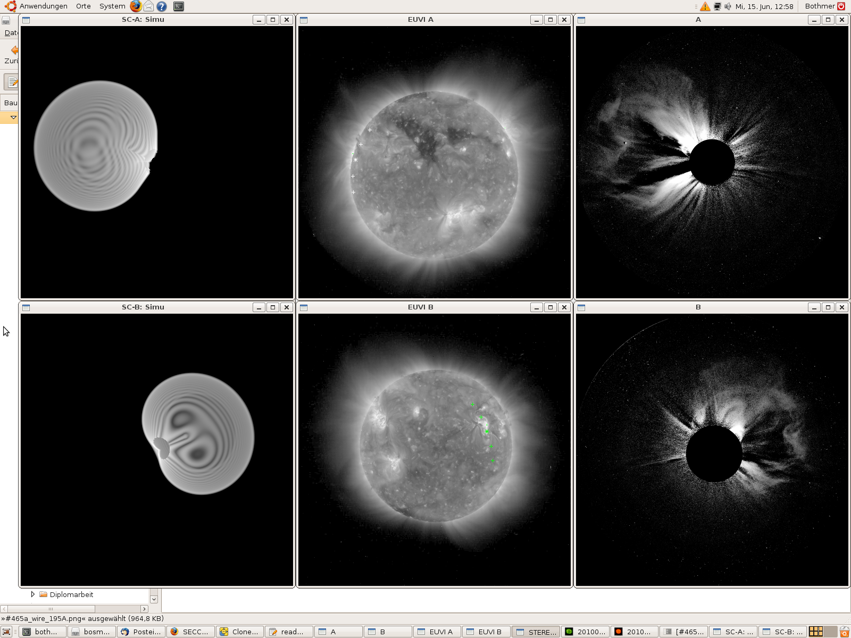Click the show desktop icon in bottom panel
This screenshot has height=638, width=851.
click(6, 632)
